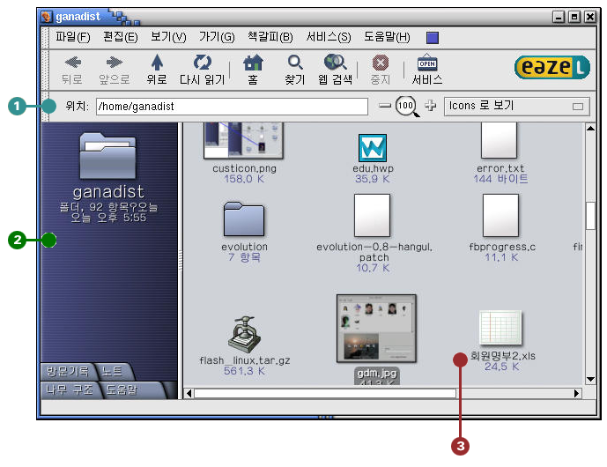Select flash_linux.tar.gz archive icon
The width and height of the screenshot is (607, 467).
point(244,334)
